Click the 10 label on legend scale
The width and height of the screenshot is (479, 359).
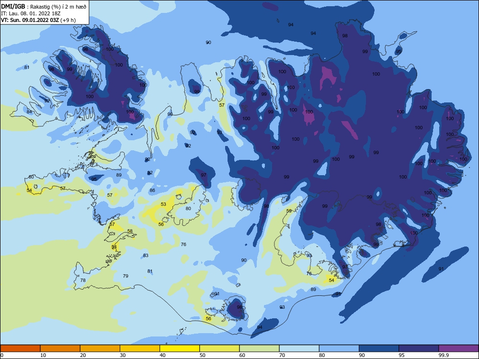coord(43,355)
